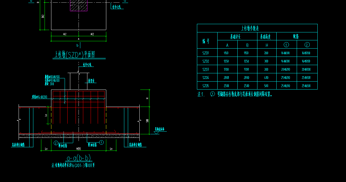Pick rebar ① value 25@200 in row SZD4
Screen dimensions: 346x182
pyautogui.click(x=285, y=78)
